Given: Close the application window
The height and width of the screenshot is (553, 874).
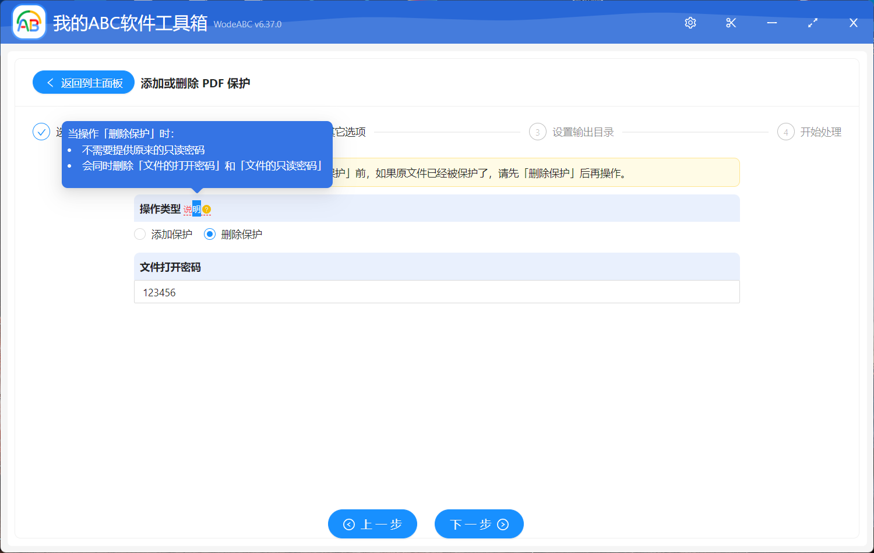Looking at the screenshot, I should click(854, 23).
